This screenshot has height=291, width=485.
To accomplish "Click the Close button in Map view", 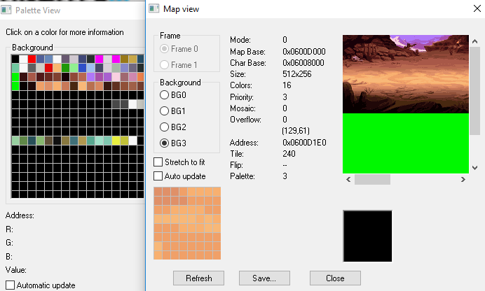I will coord(335,278).
